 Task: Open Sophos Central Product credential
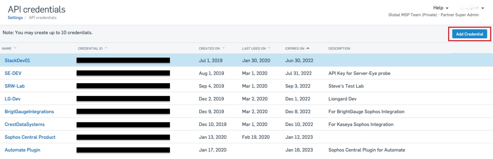click(x=30, y=137)
